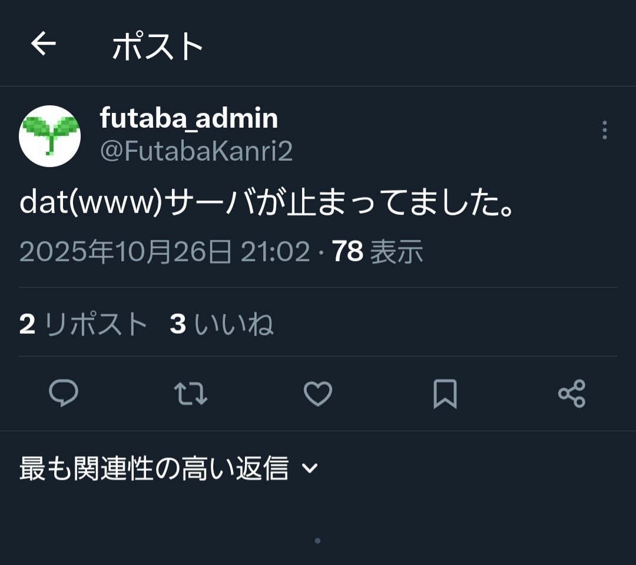View the 3 いいね list

click(222, 324)
